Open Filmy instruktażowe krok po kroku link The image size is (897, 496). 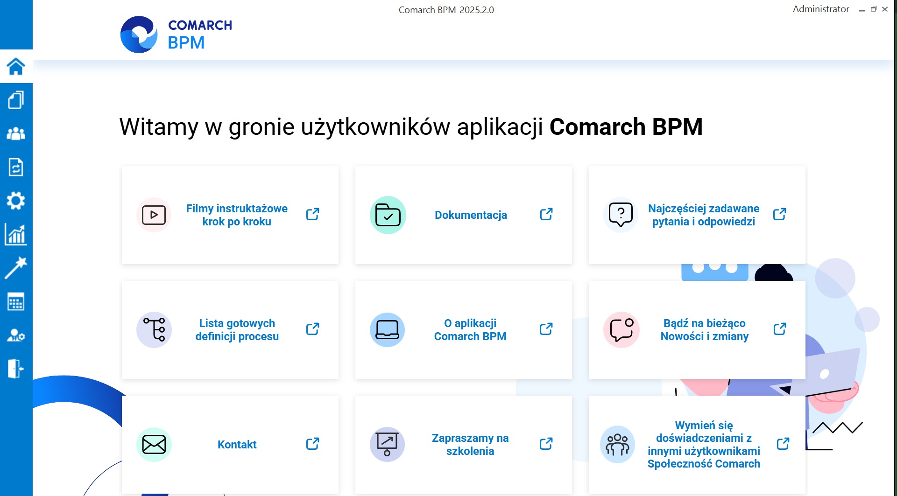237,215
